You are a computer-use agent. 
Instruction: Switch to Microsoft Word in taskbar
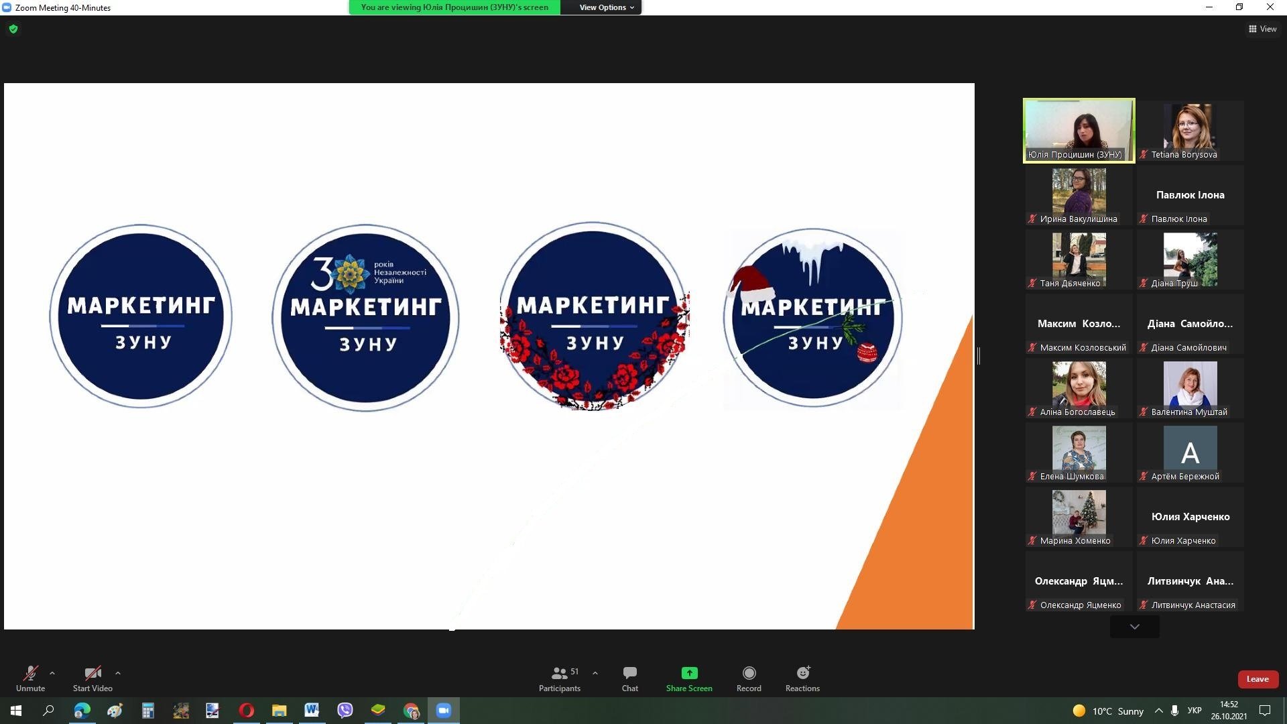click(312, 711)
